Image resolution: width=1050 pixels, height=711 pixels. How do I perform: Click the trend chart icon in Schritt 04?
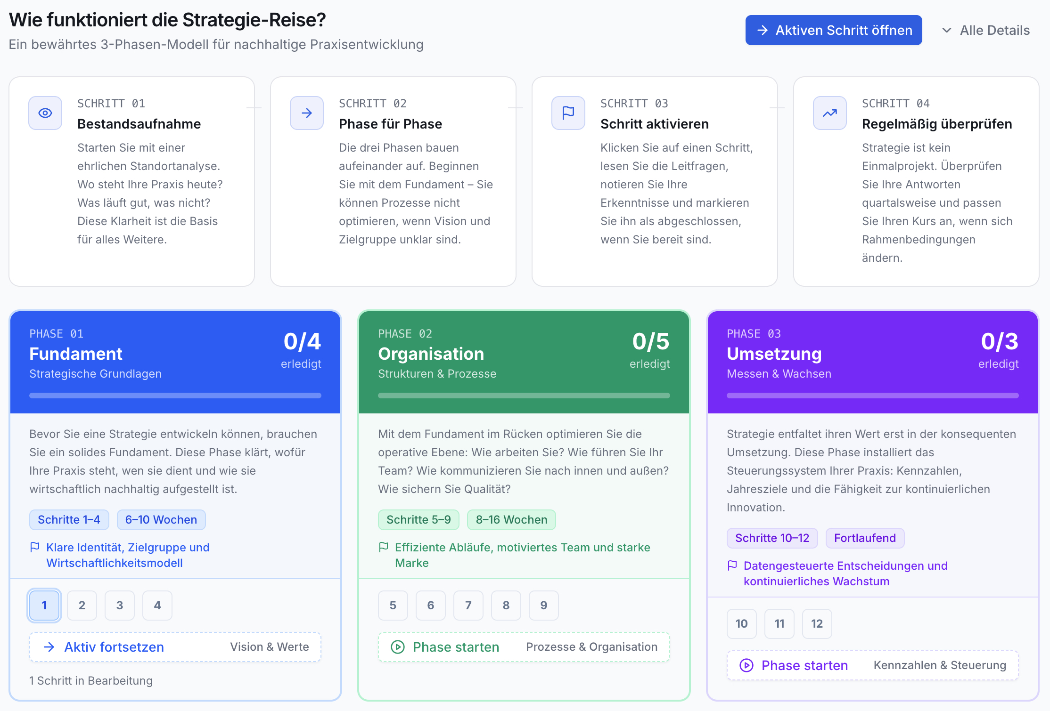[x=830, y=113]
